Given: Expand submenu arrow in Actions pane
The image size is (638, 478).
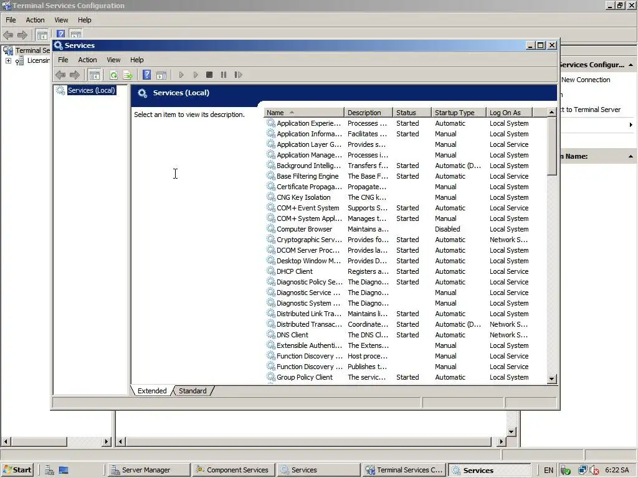Looking at the screenshot, I should coord(631,124).
